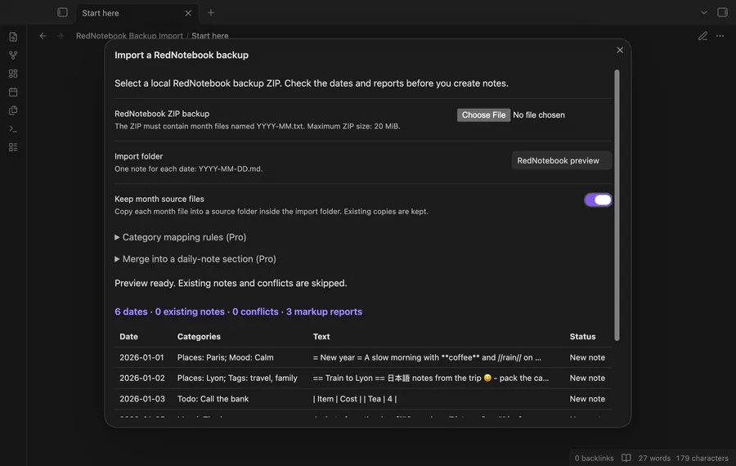Switch to editing mode pencil icon
This screenshot has width=736, height=466.
pyautogui.click(x=702, y=36)
